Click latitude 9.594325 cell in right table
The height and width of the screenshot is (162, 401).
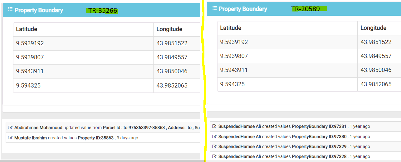287,84
